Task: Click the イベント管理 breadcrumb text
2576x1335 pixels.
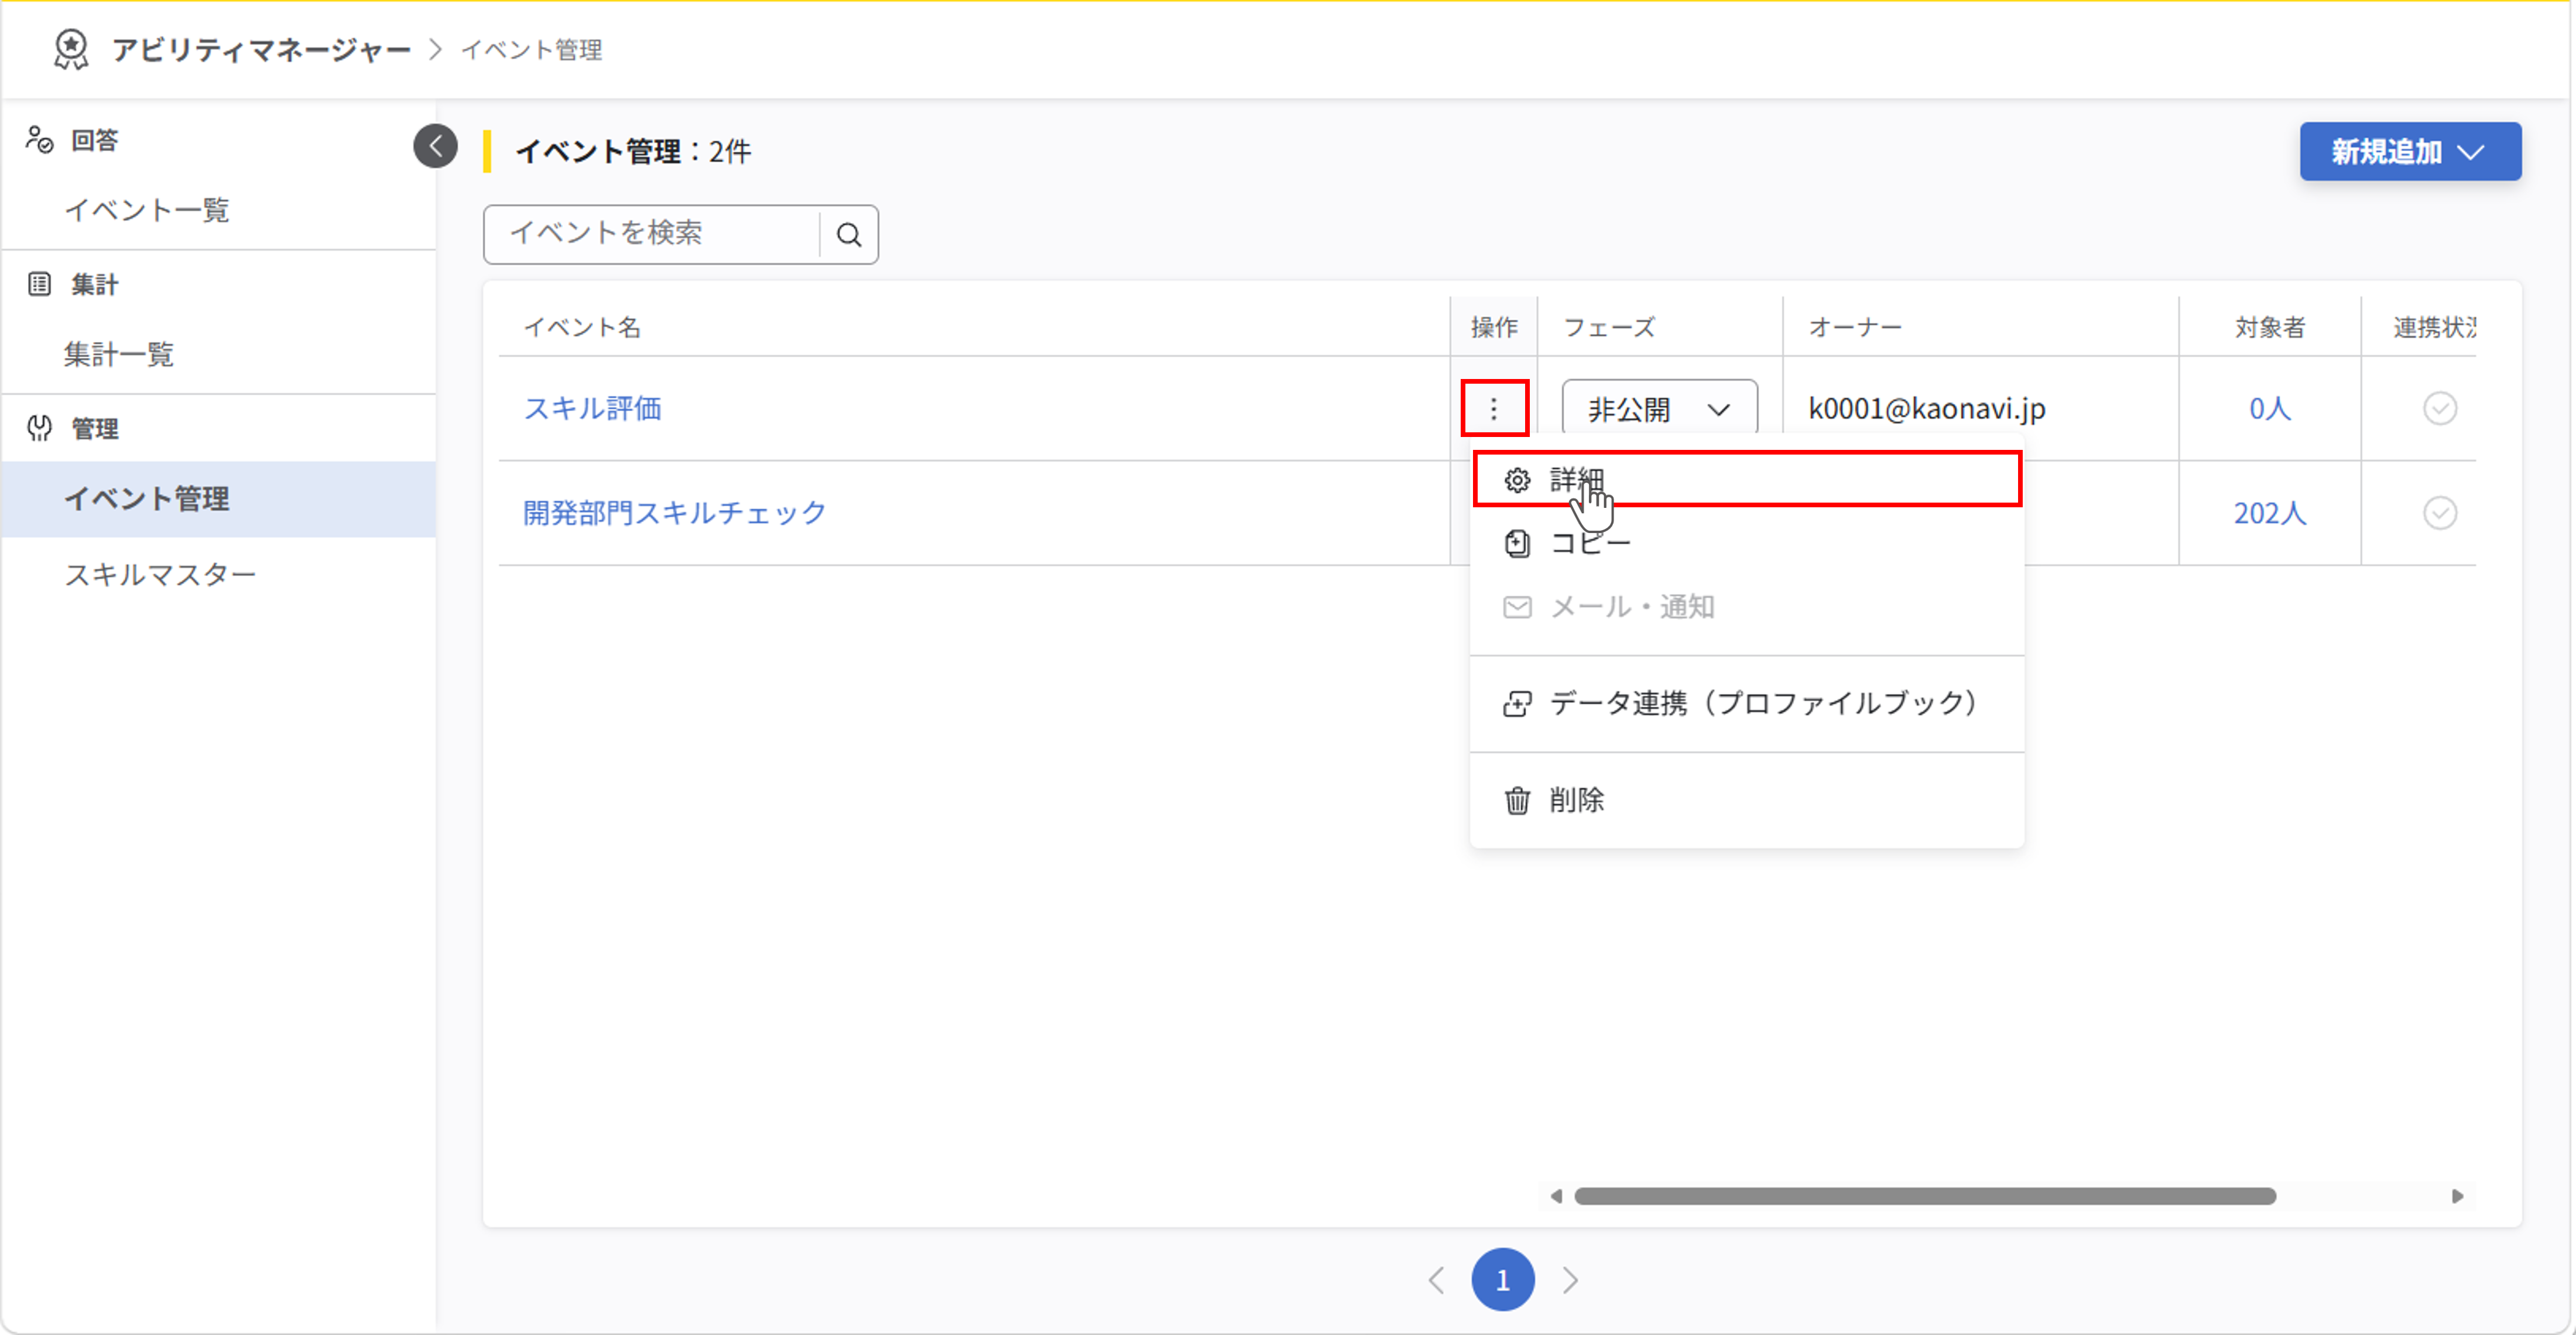Action: (x=531, y=49)
